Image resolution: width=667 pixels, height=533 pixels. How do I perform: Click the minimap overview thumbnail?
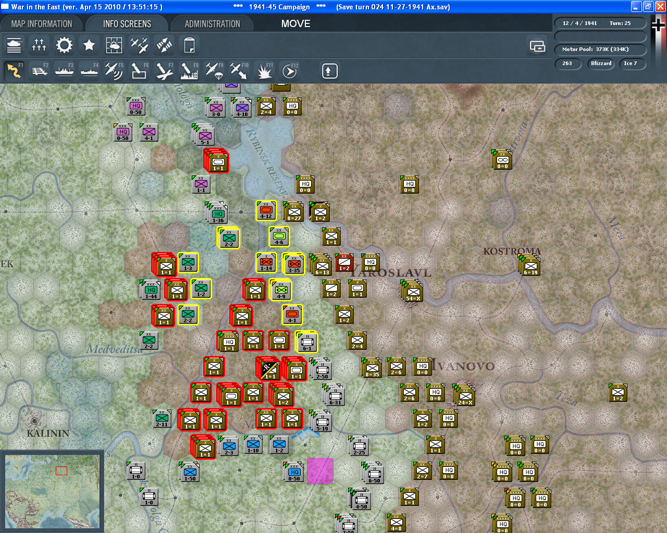(52, 491)
